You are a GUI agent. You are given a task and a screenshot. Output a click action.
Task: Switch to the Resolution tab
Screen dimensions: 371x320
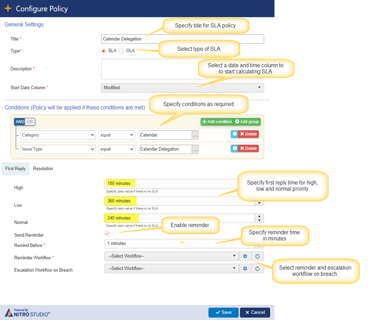click(43, 169)
